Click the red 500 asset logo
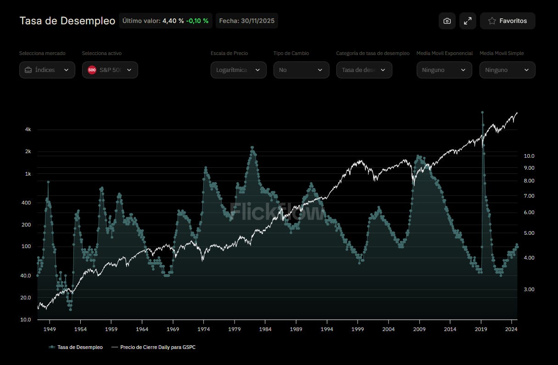Screen dimensions: 558x365 tap(92, 70)
